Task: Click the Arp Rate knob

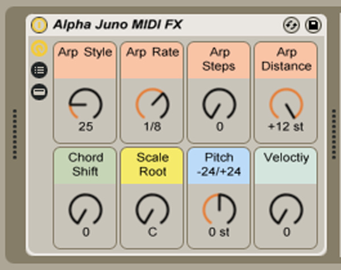Action: 152,105
